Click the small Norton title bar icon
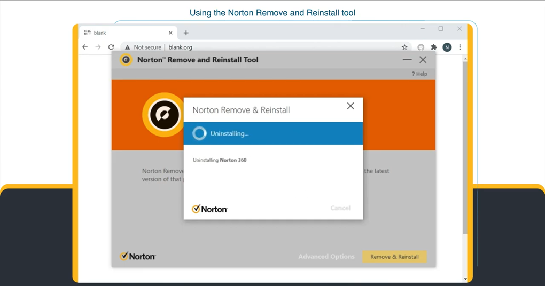Screen dimensions: 545x286 point(126,60)
